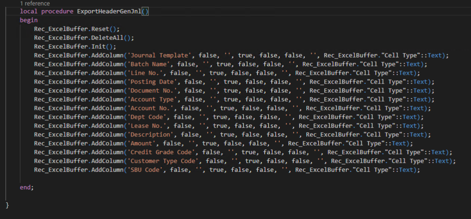Click the closing curly brace at bottom
The image size is (471, 219).
pyautogui.click(x=7, y=205)
